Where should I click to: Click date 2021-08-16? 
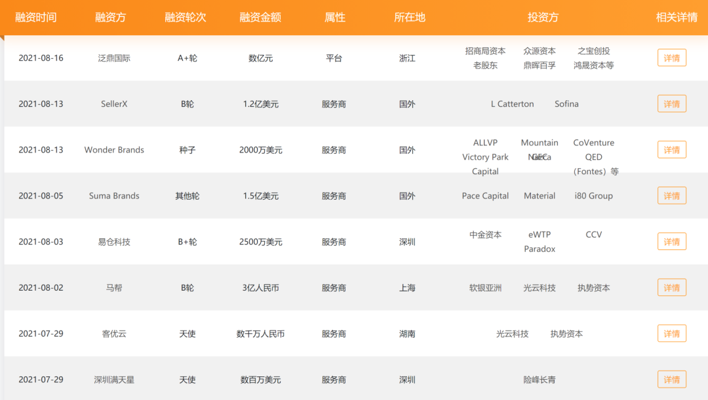point(41,58)
